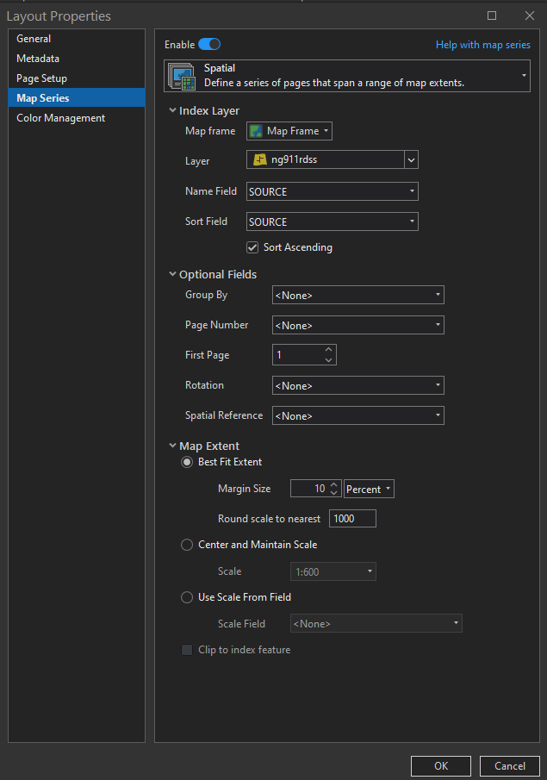Screen dimensions: 547x780
Task: Decrease the Margin Size value
Action: click(334, 493)
